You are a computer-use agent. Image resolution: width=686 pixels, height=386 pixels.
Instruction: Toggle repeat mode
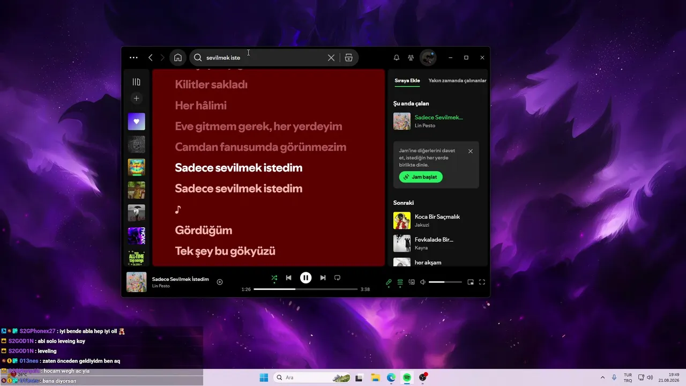(337, 278)
